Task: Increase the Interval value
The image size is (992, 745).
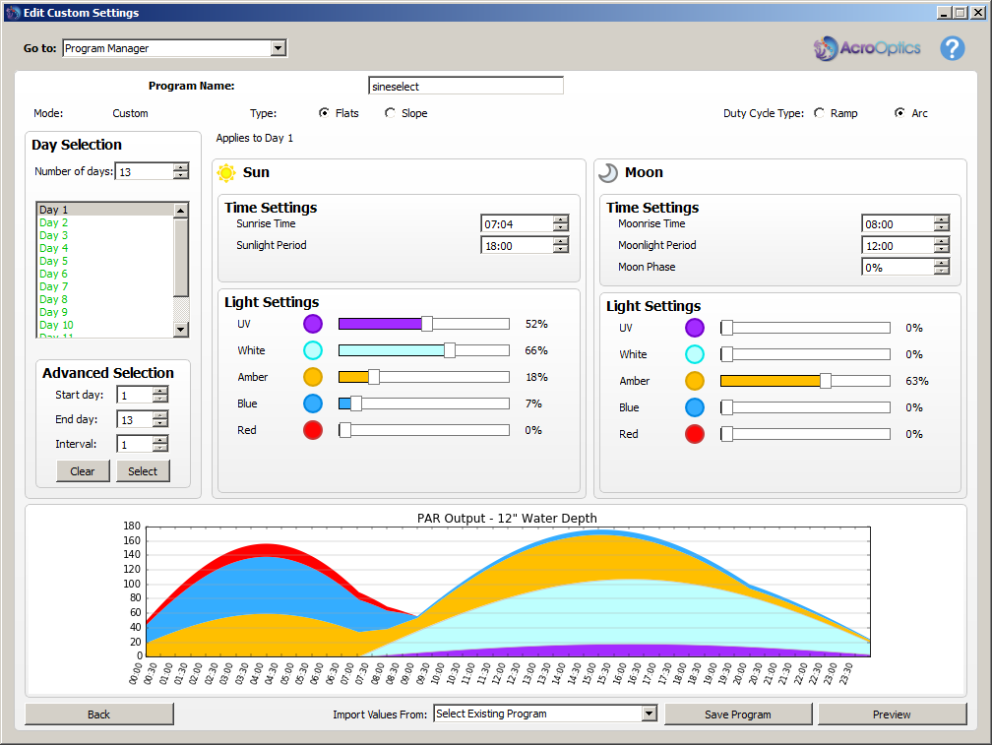Action: (160, 440)
